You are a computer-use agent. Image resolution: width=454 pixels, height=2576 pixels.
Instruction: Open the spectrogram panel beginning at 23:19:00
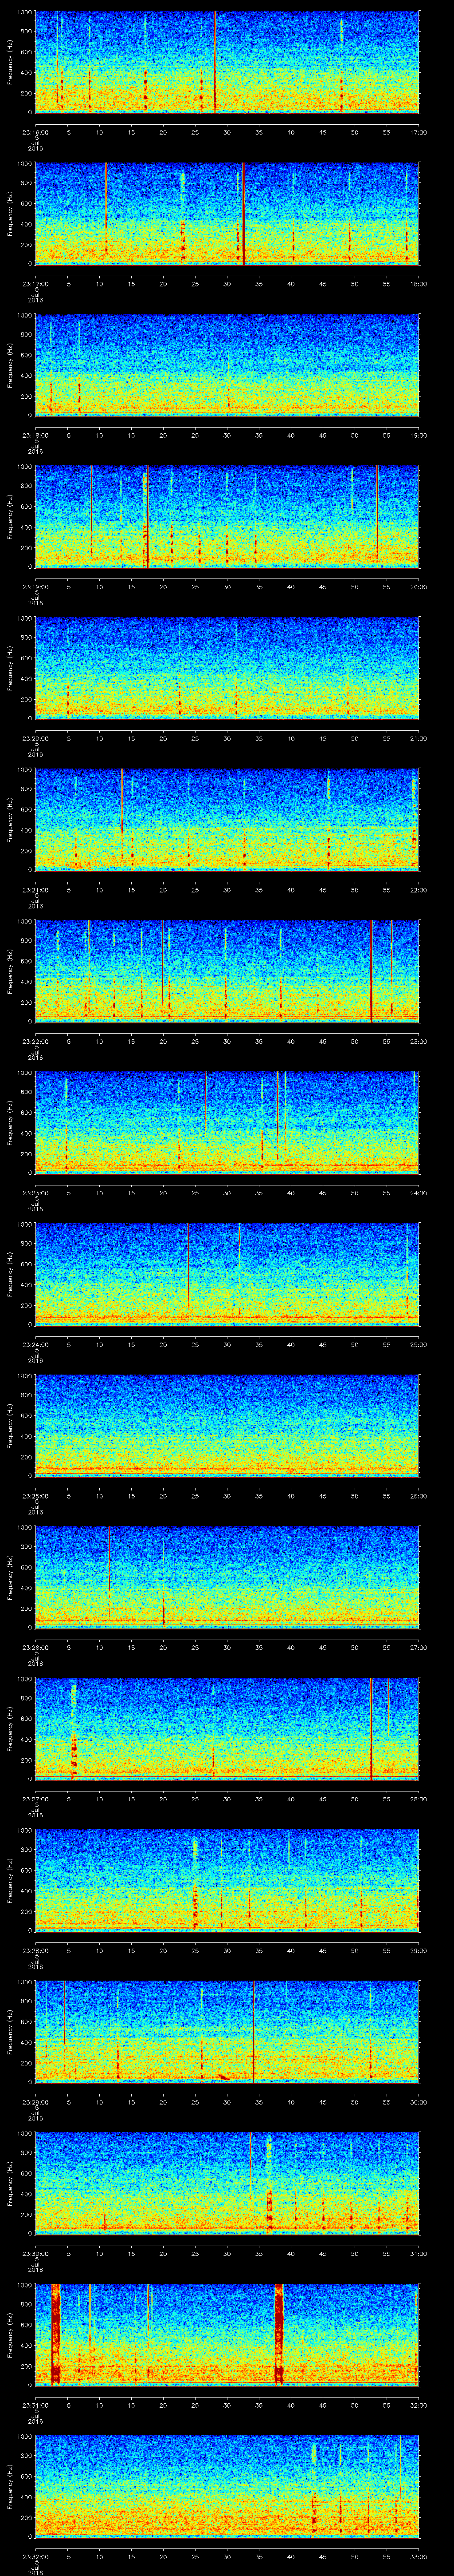[227, 517]
